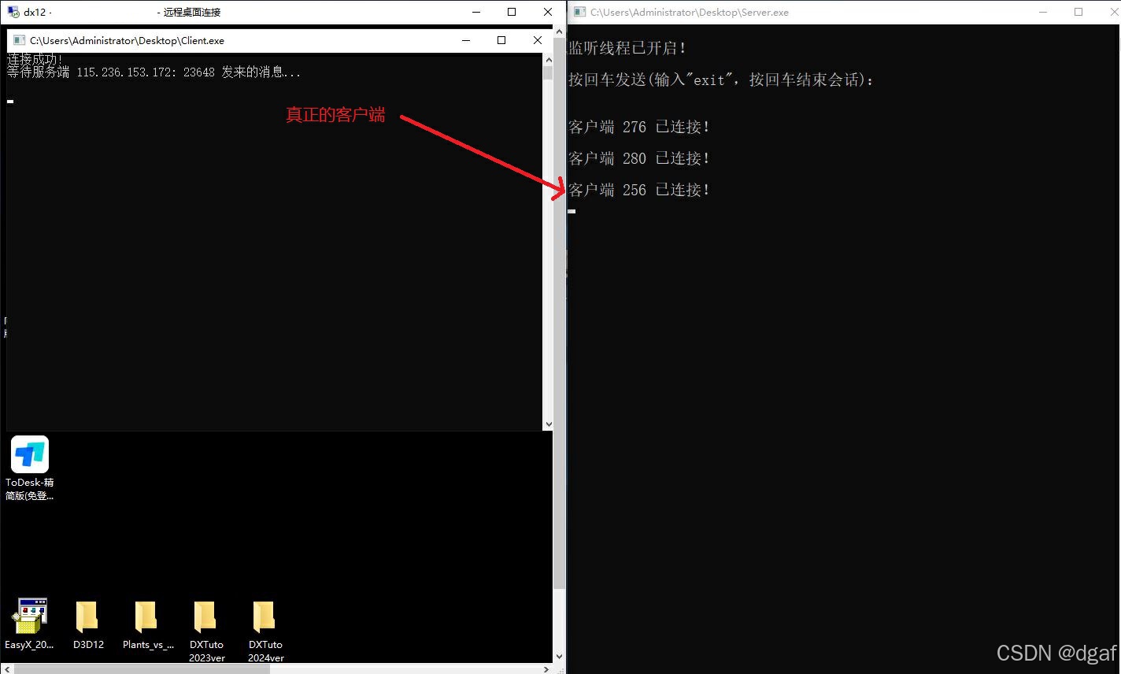Screen dimensions: 1121x674
Task: Open the DXTuto 2023ver folder
Action: point(206,631)
